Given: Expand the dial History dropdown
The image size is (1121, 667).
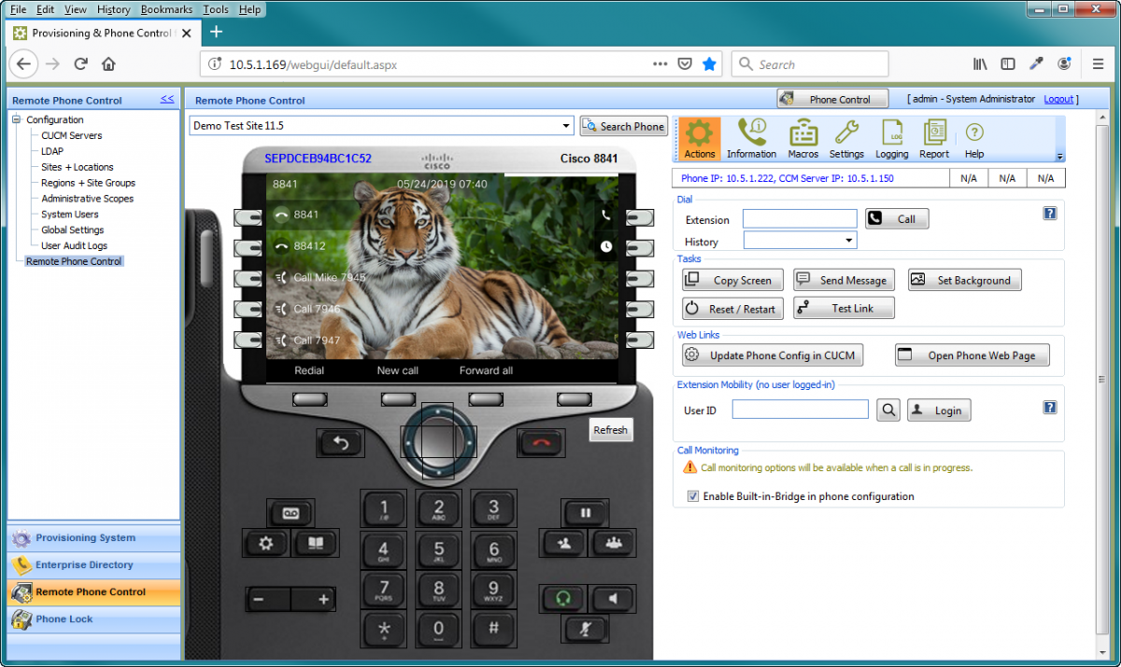Looking at the screenshot, I should (848, 240).
